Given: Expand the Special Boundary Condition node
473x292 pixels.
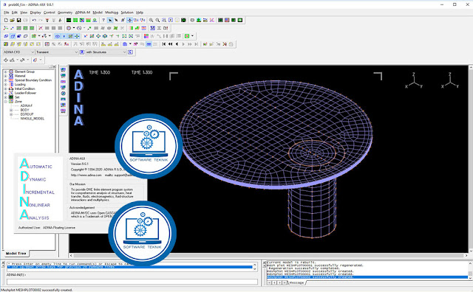Looking at the screenshot, I should point(5,80).
